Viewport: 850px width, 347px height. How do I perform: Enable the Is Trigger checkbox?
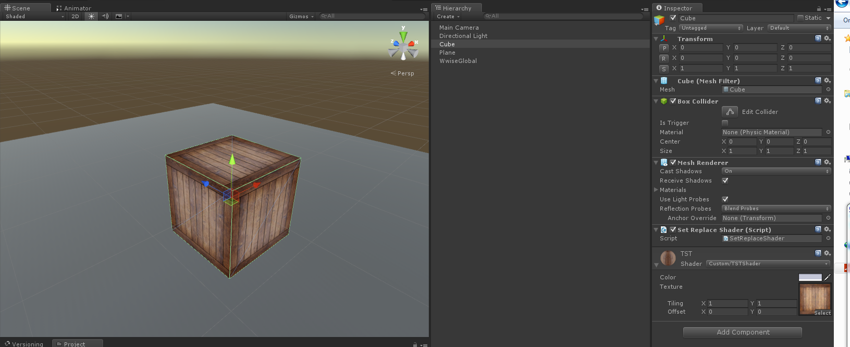[725, 123]
